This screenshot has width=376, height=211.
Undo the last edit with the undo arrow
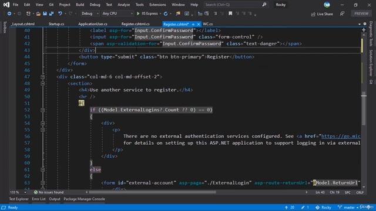tap(60, 13)
